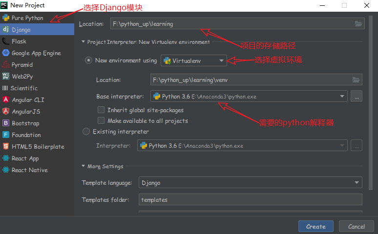The image size is (378, 234).
Task: Collapse the More Settings section
Action: click(x=83, y=166)
